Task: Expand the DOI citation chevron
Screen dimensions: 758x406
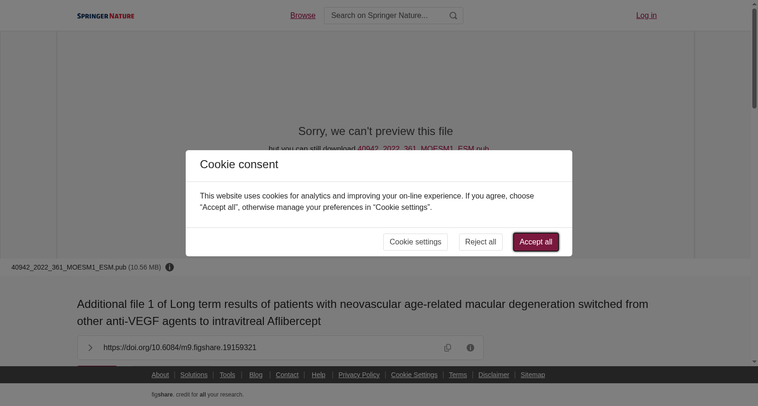Action: point(90,348)
